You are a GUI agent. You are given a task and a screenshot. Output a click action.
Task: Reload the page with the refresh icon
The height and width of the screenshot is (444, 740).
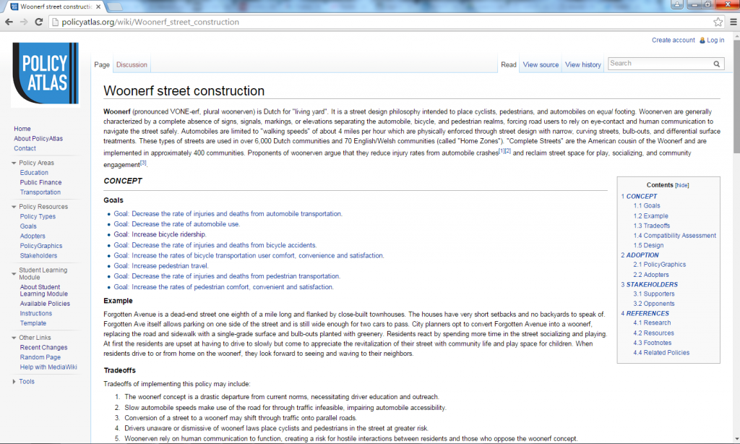click(x=38, y=22)
